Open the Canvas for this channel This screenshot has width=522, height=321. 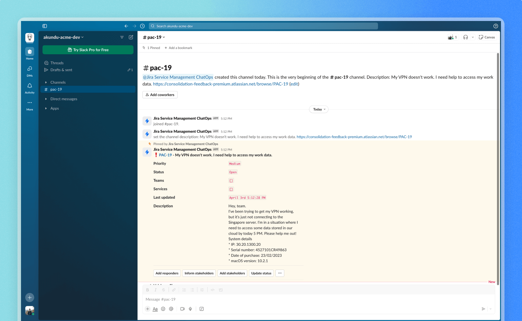(487, 37)
